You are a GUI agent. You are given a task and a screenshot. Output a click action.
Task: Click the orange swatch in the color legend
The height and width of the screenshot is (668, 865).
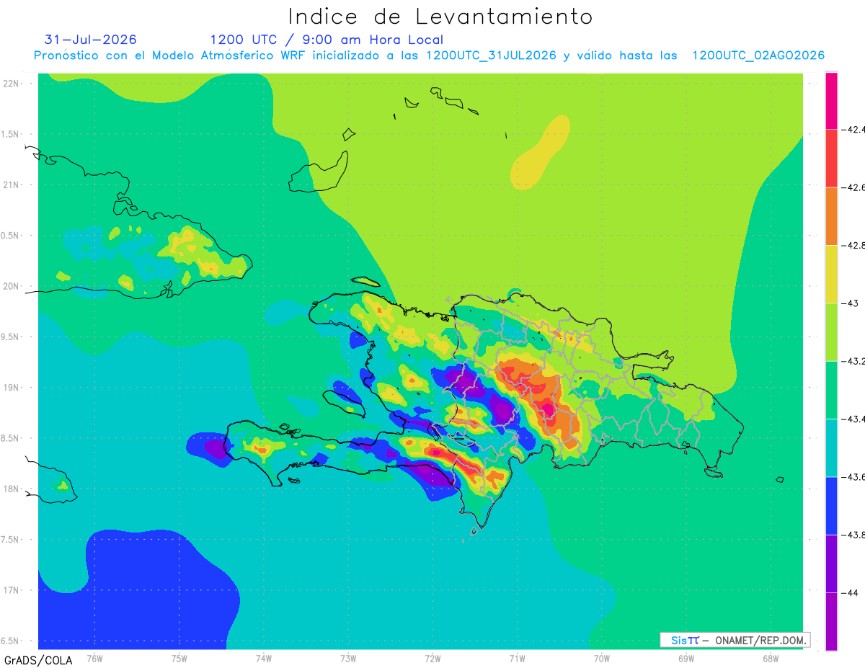(x=831, y=216)
